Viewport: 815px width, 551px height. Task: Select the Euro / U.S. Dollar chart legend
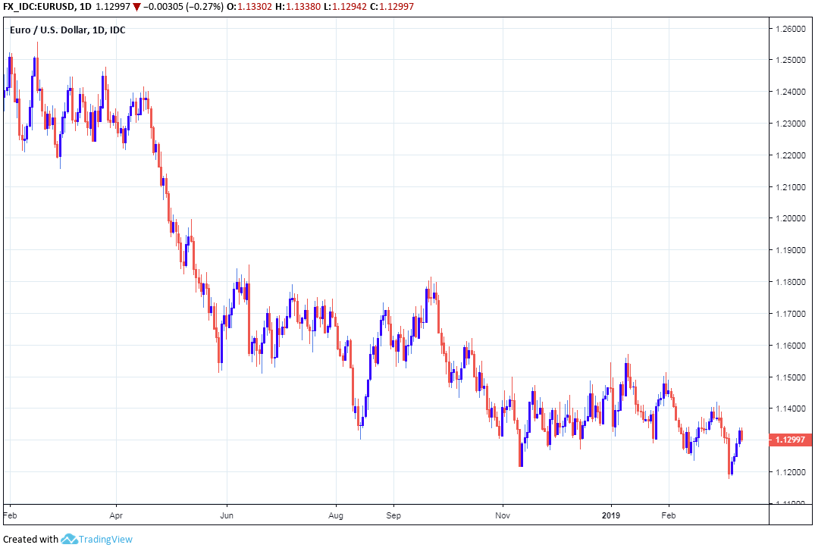tap(67, 30)
